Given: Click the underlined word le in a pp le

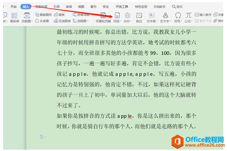Looking at the screenshot, I should click(130, 116).
